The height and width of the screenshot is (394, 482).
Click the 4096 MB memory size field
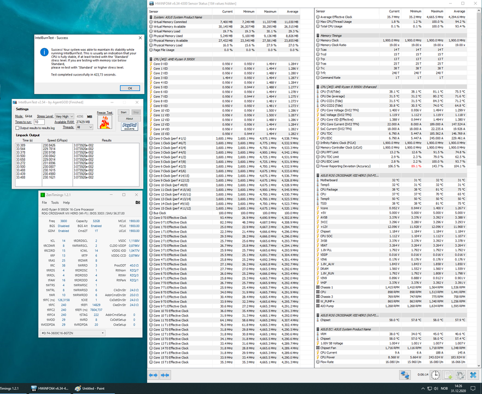pyautogui.click(x=80, y=117)
